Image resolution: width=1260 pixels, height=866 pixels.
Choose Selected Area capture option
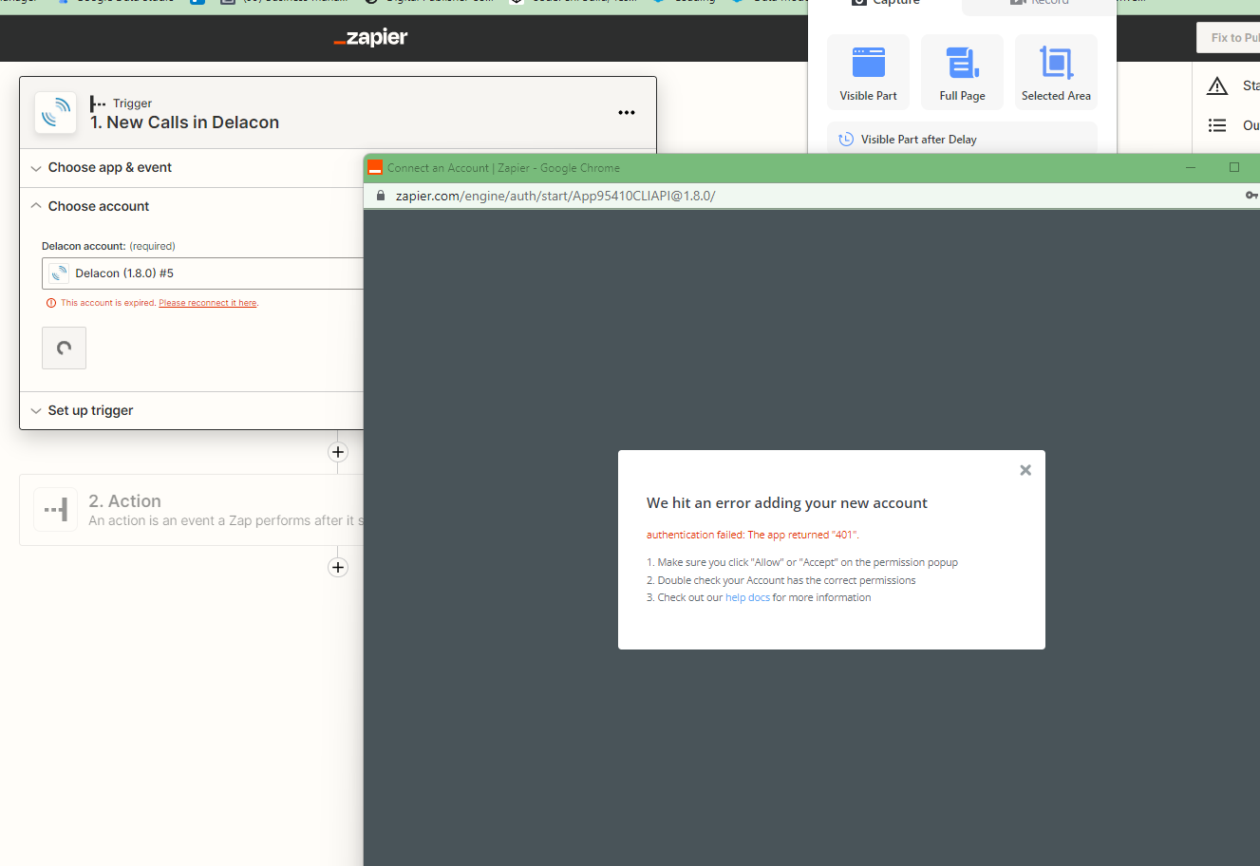tap(1056, 72)
